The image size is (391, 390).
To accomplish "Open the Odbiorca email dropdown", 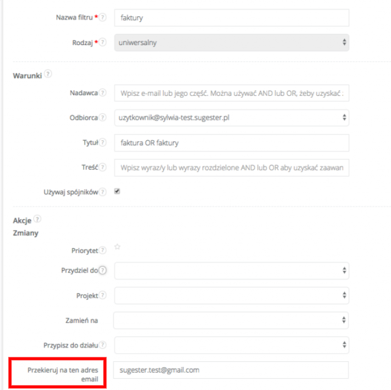I will point(231,118).
